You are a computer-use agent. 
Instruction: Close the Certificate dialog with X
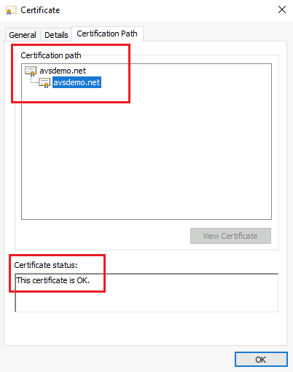point(282,9)
